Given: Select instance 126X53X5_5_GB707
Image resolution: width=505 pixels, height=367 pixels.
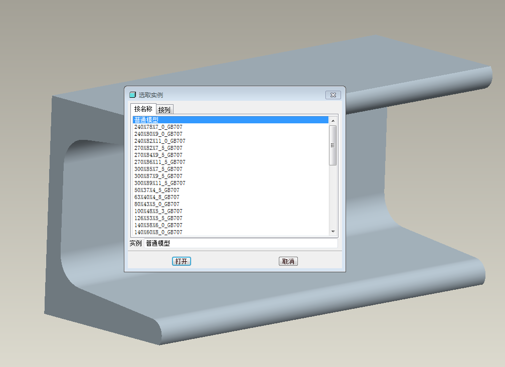Looking at the screenshot, I should (158, 218).
